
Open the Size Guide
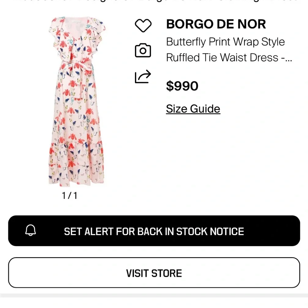[x=193, y=108]
